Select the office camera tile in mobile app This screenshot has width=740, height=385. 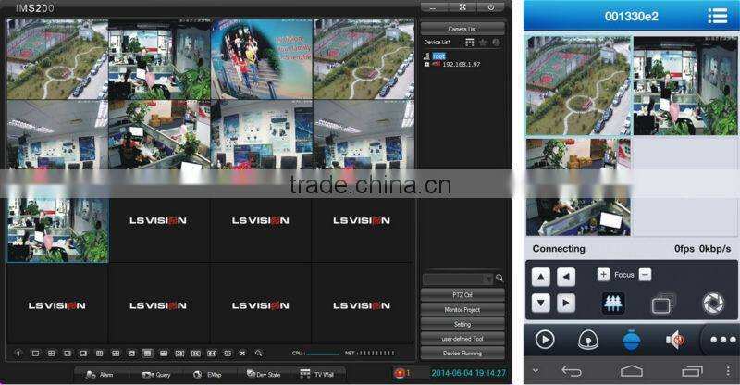tap(684, 86)
